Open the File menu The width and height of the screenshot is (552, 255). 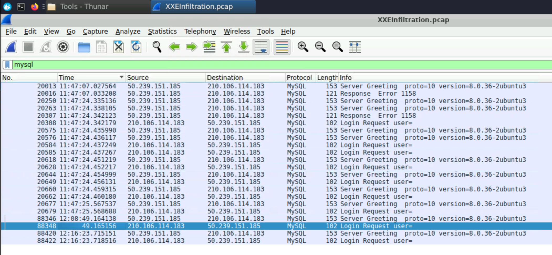(x=11, y=32)
